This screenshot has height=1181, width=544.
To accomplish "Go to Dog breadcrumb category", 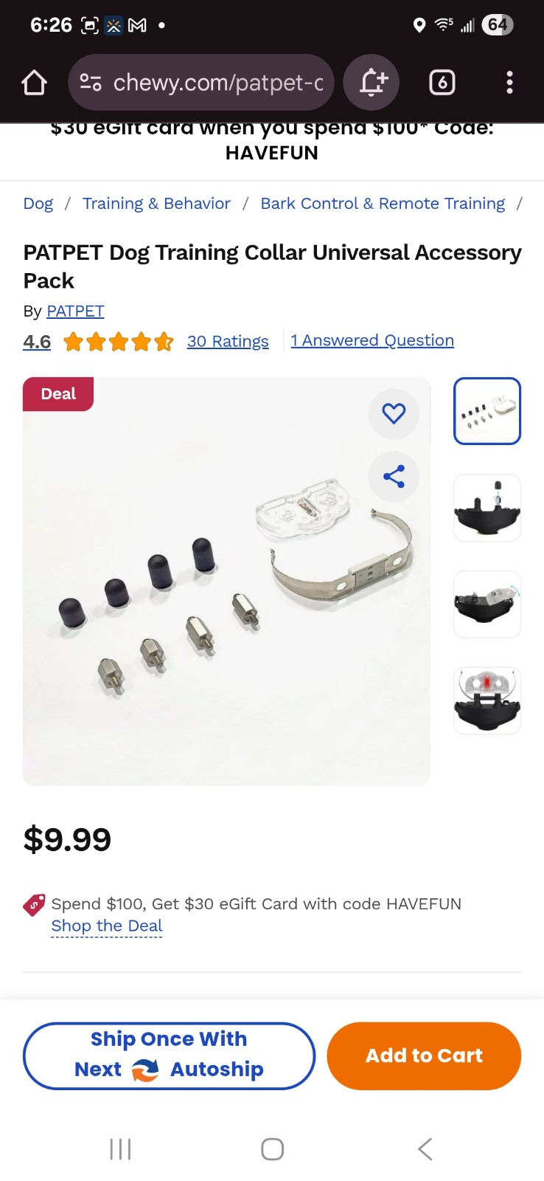I will [38, 204].
